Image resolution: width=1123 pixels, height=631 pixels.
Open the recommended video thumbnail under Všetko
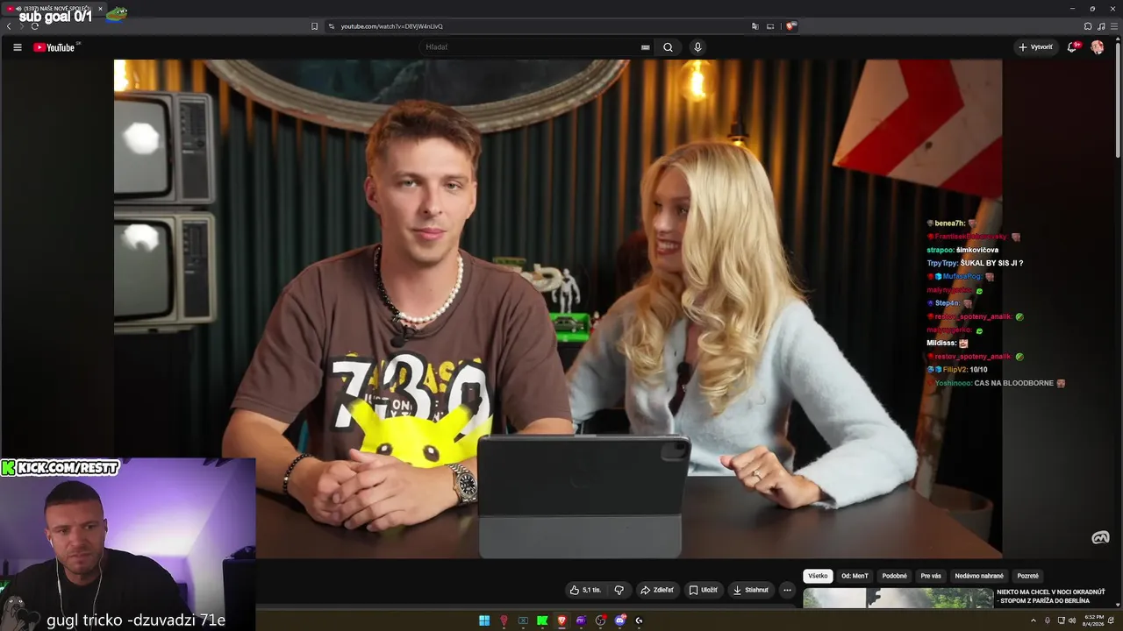tap(898, 598)
